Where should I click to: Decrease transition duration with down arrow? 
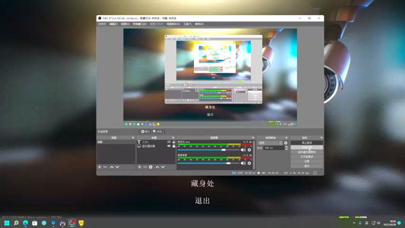click(x=286, y=149)
